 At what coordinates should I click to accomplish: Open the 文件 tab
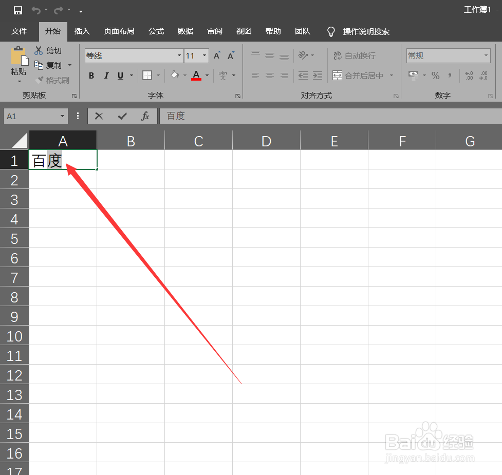(19, 31)
